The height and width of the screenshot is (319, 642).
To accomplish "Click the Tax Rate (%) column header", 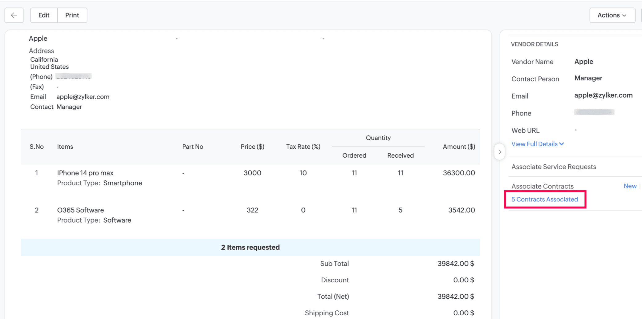I will click(x=303, y=147).
